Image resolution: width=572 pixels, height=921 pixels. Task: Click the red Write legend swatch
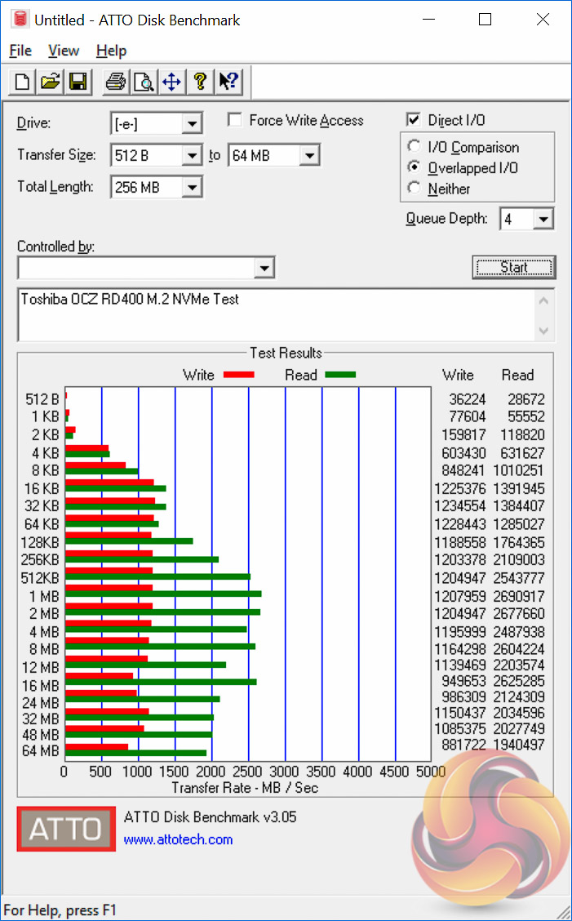coord(239,375)
